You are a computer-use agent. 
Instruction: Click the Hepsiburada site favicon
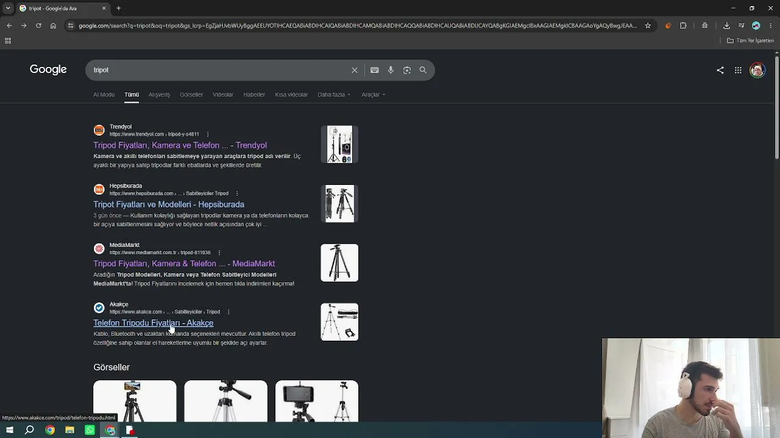(99, 189)
